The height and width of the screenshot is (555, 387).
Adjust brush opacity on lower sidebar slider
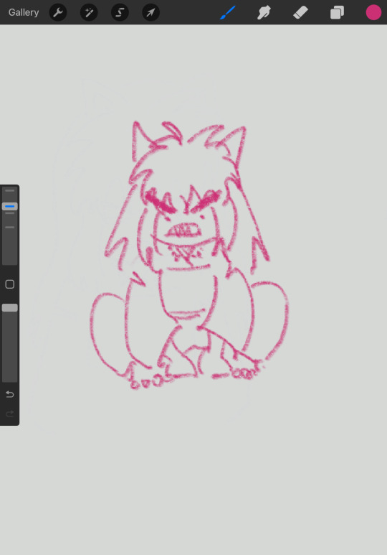[x=10, y=307]
